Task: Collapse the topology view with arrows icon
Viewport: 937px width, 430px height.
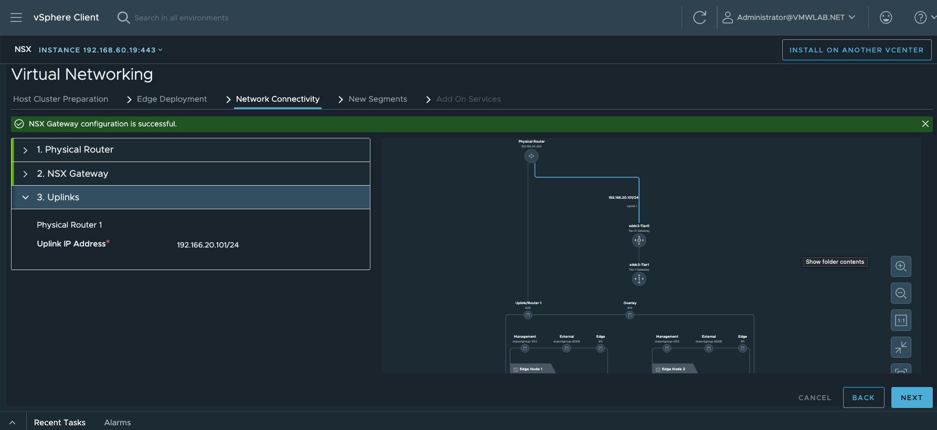Action: click(x=901, y=347)
